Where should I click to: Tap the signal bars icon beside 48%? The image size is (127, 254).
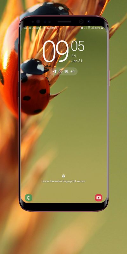point(92,28)
